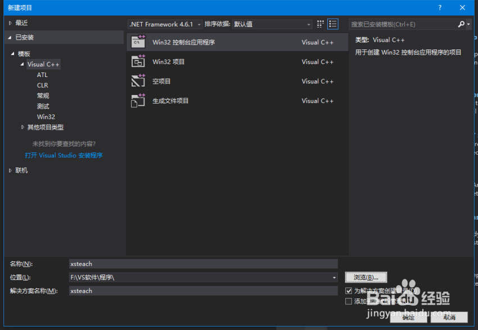
Task: Open the 排序依据 默认值 dropdown
Action: click(x=272, y=24)
